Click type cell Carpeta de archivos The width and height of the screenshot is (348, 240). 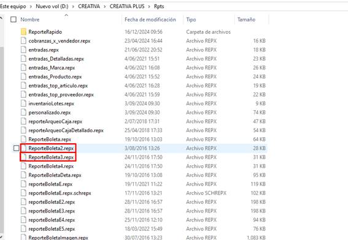[209, 32]
